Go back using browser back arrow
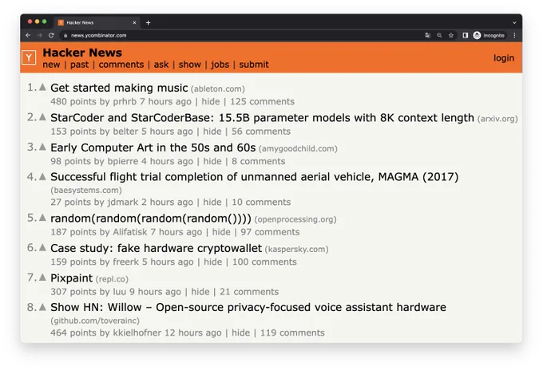The image size is (543, 370). click(x=28, y=35)
